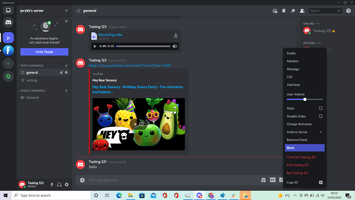Viewport: 355px width, 200px height.
Task: Open User Settings gear icon
Action: pos(67,184)
